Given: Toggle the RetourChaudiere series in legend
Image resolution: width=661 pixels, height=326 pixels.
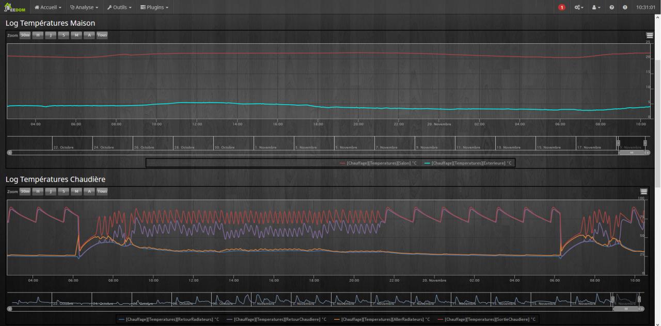Looking at the screenshot, I should 276,319.
